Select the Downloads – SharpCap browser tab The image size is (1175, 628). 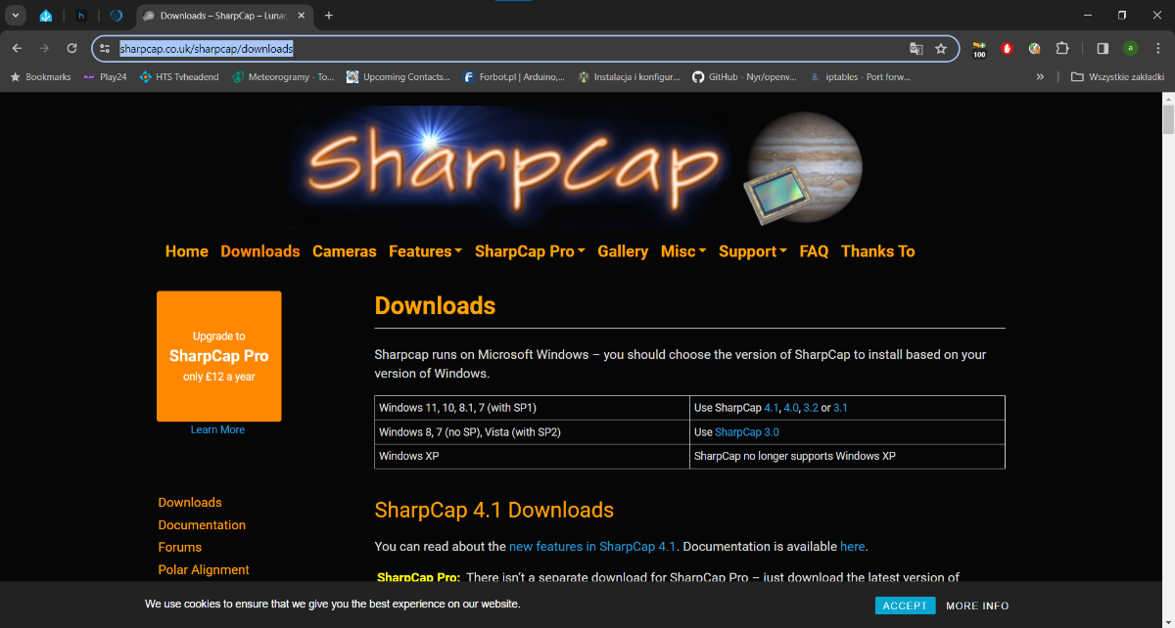(x=223, y=16)
